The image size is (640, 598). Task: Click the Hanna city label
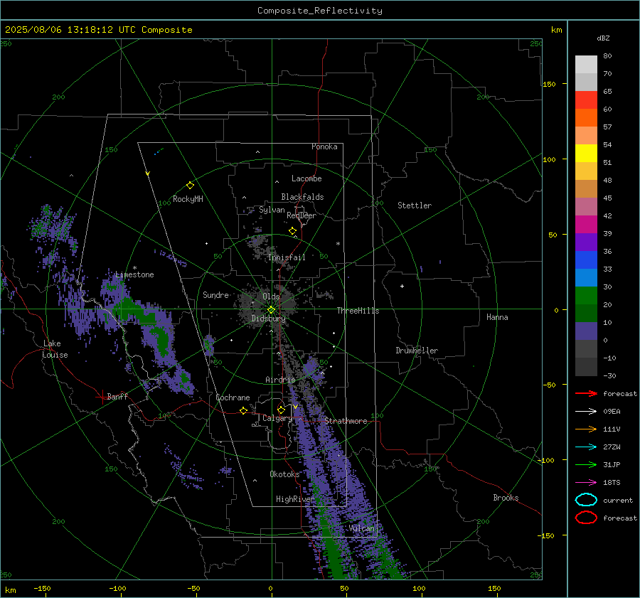[x=497, y=317]
